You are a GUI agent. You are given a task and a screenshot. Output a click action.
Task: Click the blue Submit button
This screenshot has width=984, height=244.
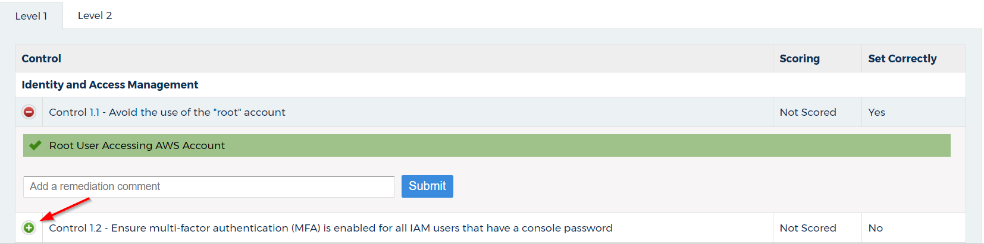tap(427, 186)
